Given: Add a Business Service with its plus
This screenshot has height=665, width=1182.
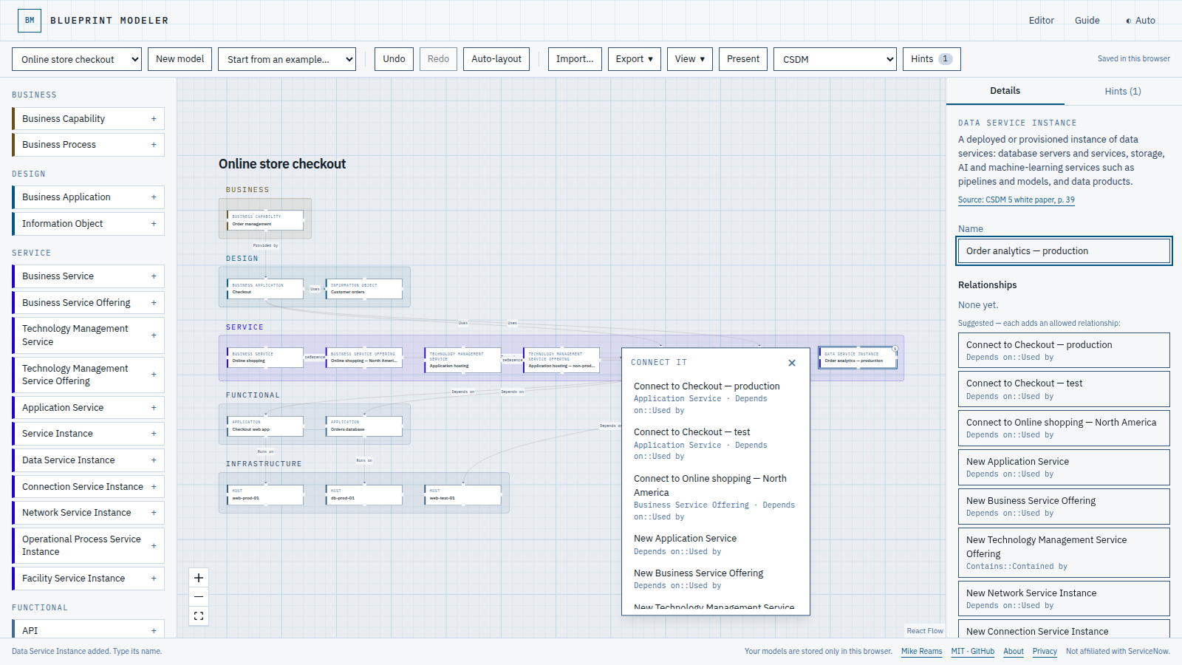Looking at the screenshot, I should 154,276.
